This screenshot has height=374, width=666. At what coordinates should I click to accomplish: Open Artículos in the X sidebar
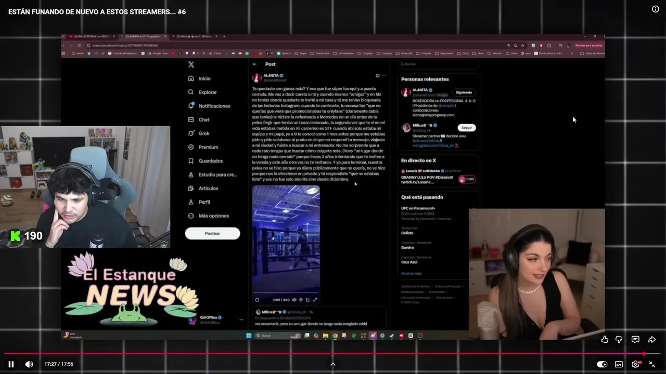(203, 188)
